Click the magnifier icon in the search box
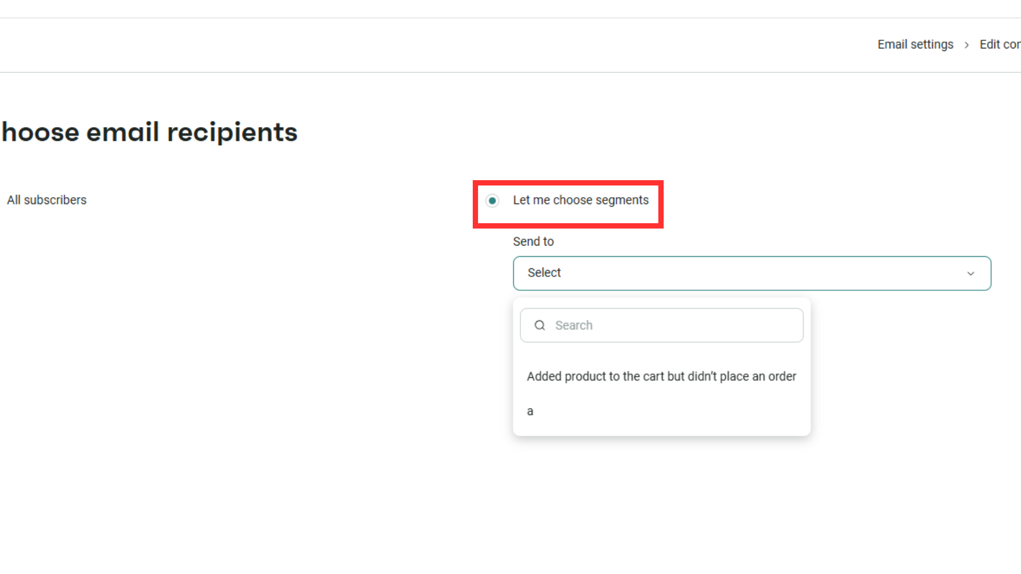 coord(540,325)
